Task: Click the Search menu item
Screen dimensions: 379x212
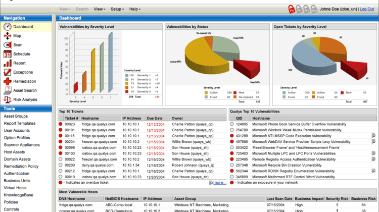Action: (82, 9)
